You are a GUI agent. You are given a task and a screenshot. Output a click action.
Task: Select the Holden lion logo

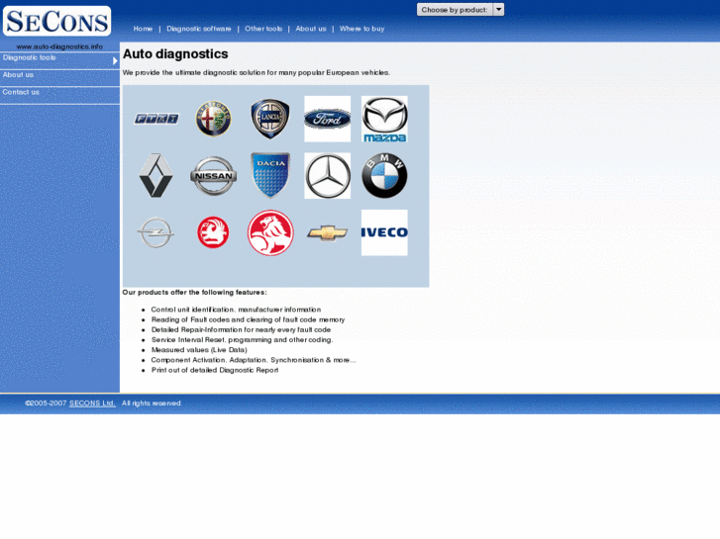tap(270, 232)
